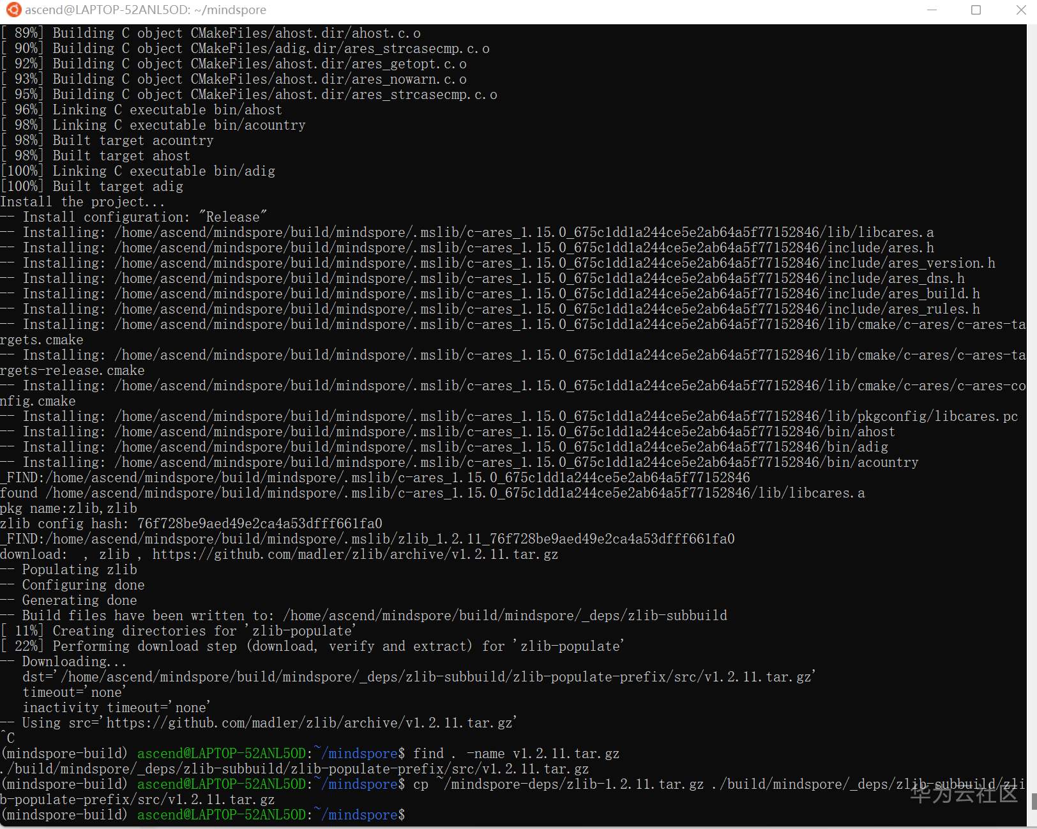Click the 'Install configuration: "Release"' line
1037x829 pixels.
coord(134,217)
